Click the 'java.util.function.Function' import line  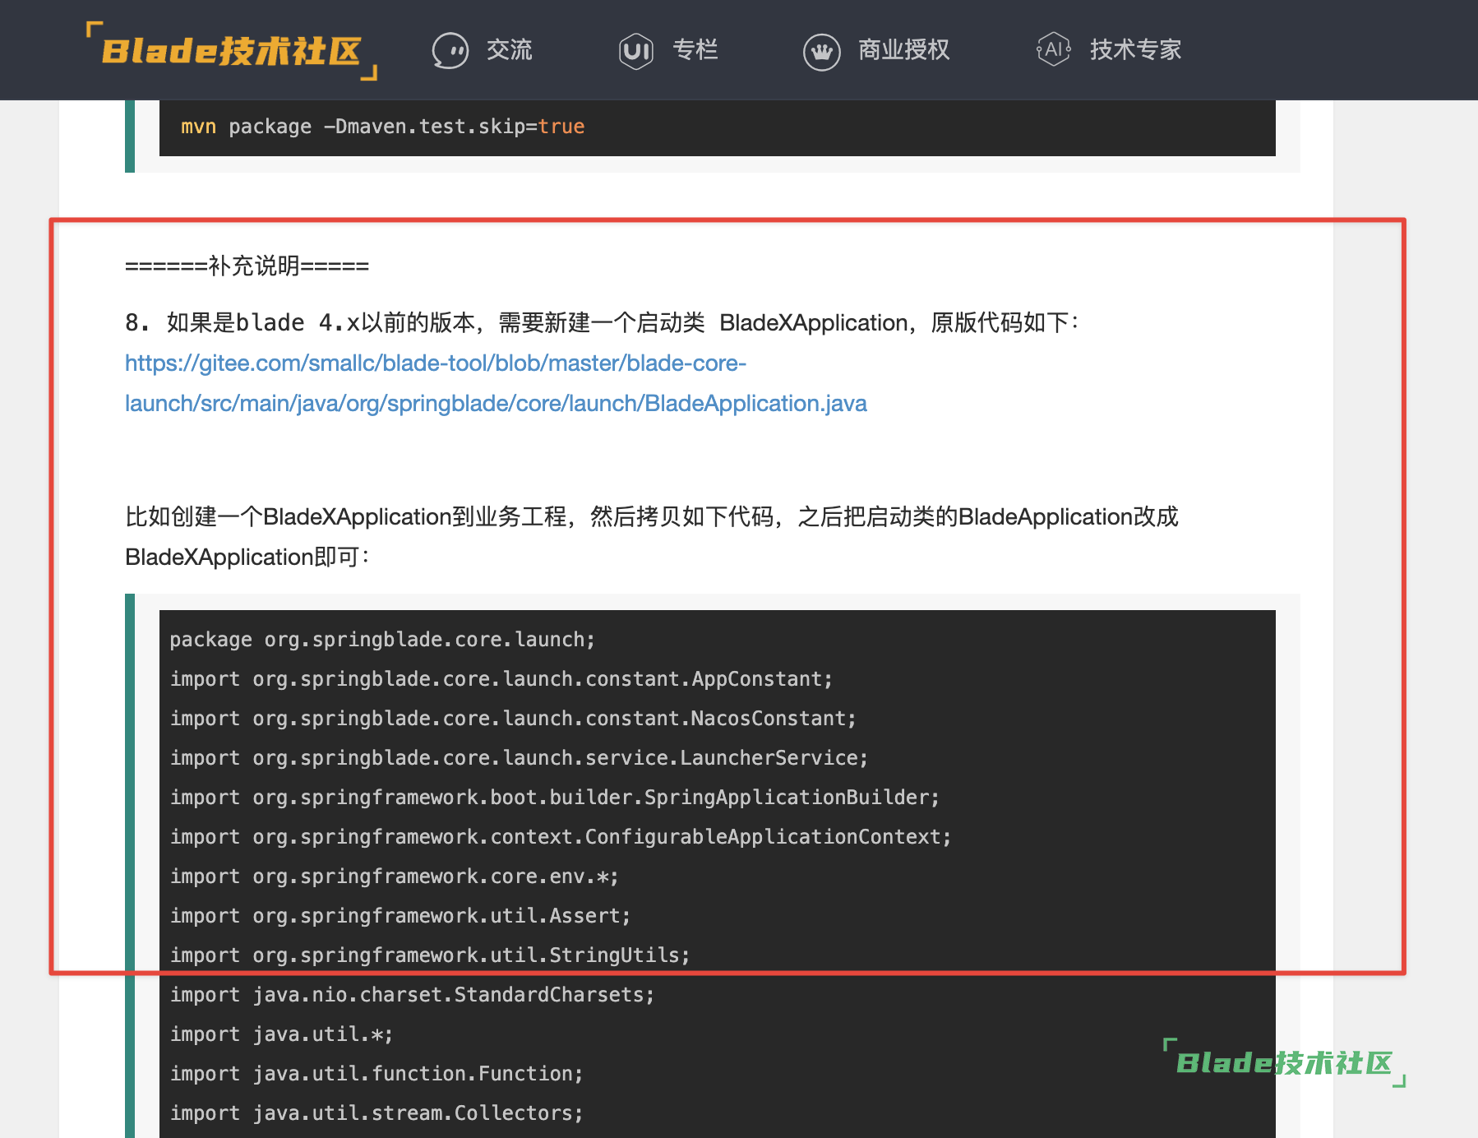pos(376,1074)
